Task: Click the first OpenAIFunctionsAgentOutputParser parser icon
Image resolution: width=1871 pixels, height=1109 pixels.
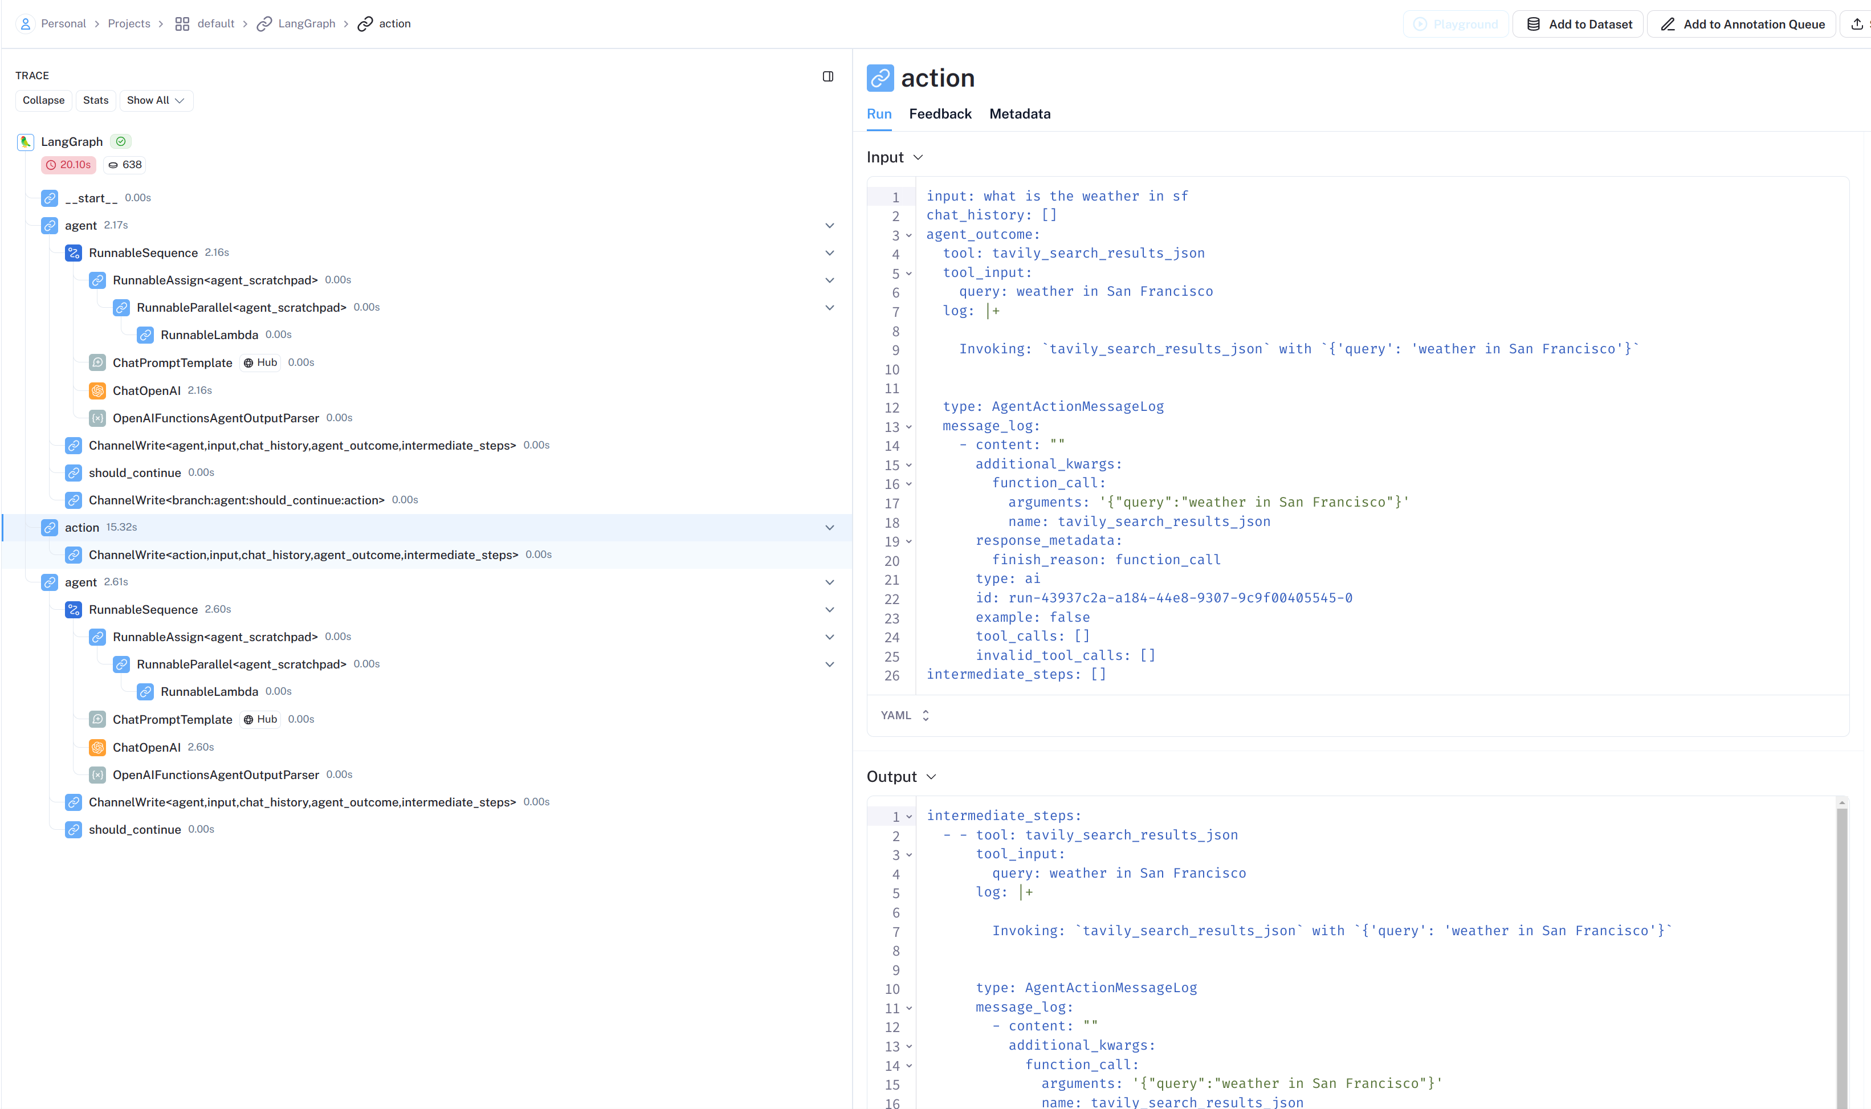Action: [x=97, y=418]
